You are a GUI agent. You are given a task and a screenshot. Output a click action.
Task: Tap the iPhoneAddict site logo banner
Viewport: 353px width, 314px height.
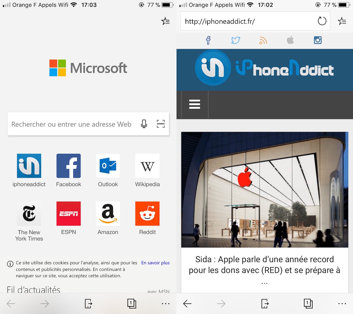(265, 68)
